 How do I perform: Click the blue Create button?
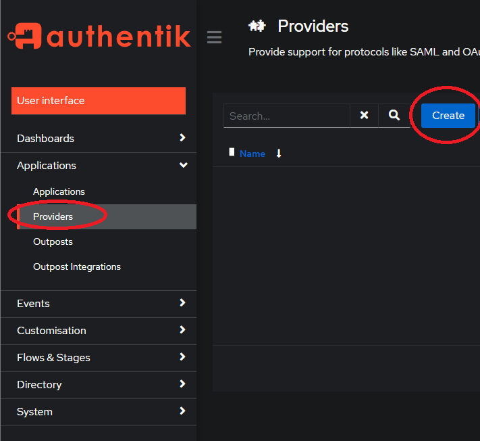[x=448, y=115]
